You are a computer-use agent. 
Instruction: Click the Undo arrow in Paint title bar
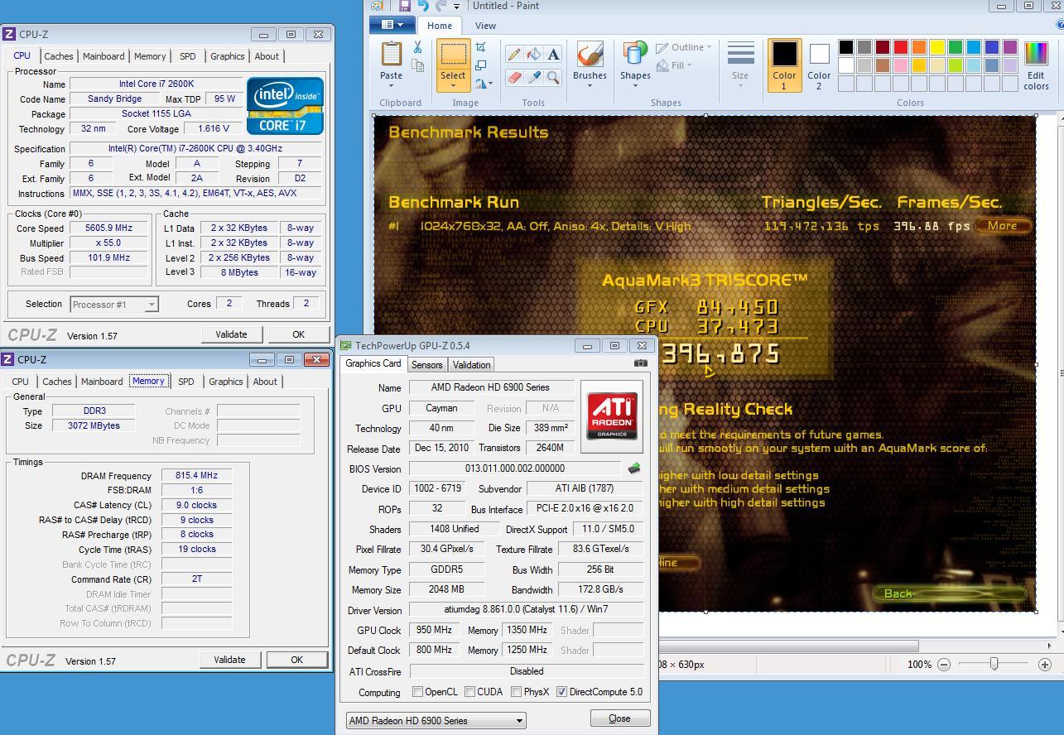423,6
